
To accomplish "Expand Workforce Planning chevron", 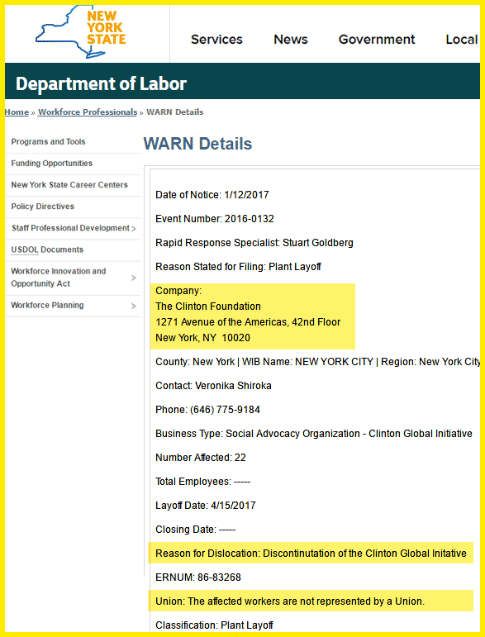I will (x=134, y=306).
